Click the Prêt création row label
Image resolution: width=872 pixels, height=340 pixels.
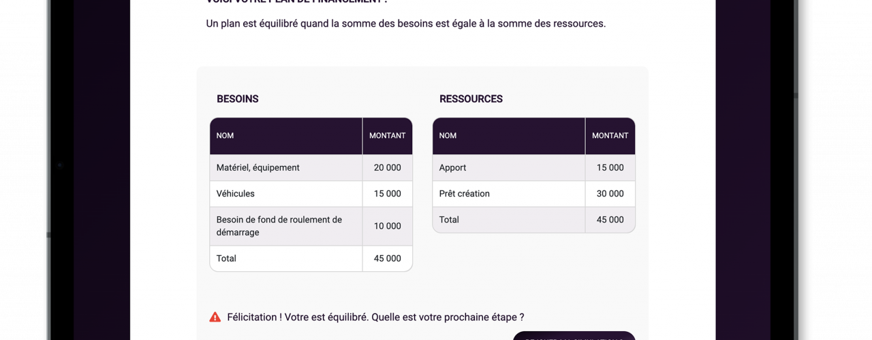coord(464,194)
